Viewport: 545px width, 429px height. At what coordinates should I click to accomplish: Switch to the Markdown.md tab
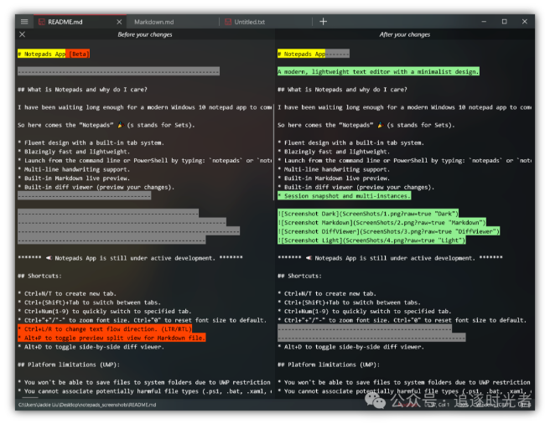pyautogui.click(x=154, y=22)
